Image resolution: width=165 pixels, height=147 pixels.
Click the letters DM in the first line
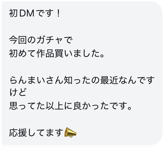[27, 13]
